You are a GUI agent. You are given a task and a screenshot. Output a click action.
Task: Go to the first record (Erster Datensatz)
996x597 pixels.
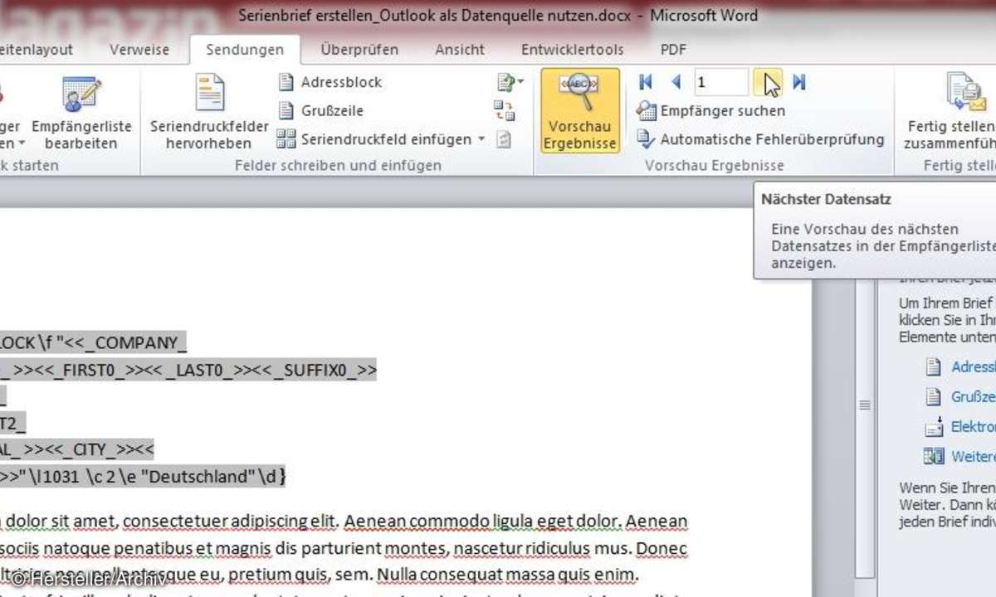tap(646, 82)
